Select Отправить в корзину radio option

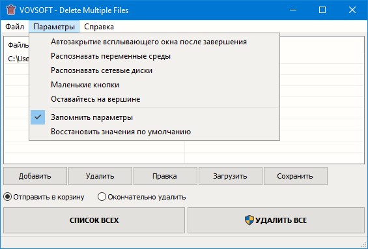[x=44, y=197]
